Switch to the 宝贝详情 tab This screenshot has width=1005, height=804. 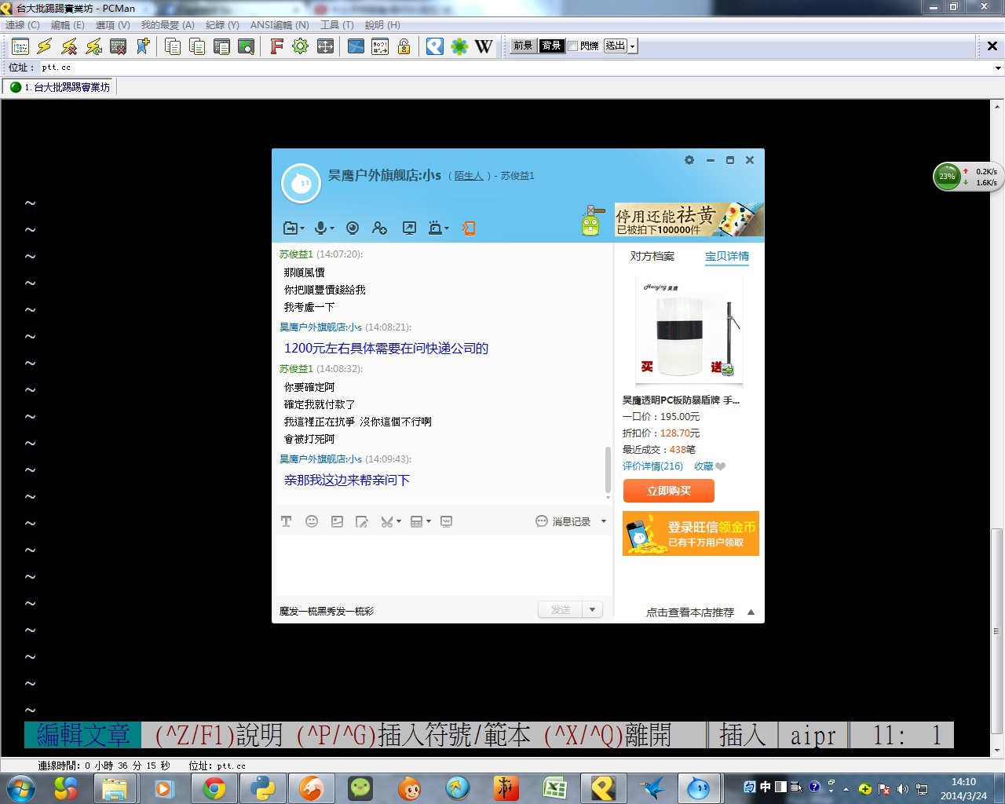727,256
